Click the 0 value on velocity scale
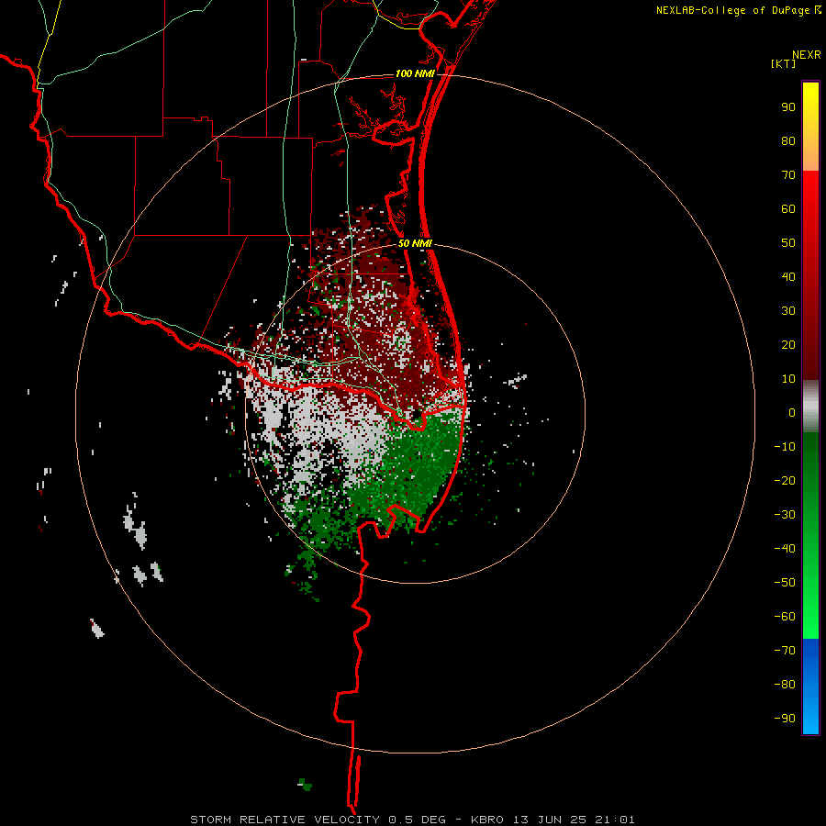 tap(792, 412)
